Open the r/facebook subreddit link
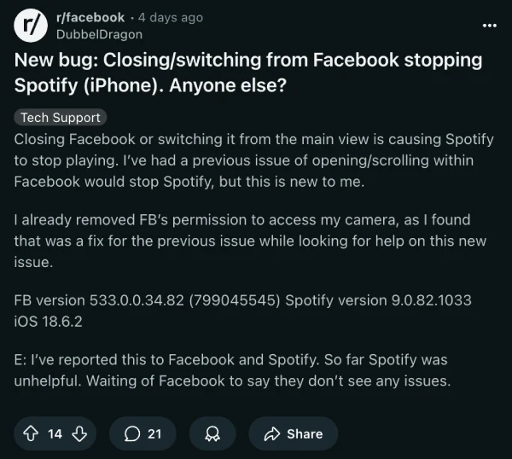 91,18
